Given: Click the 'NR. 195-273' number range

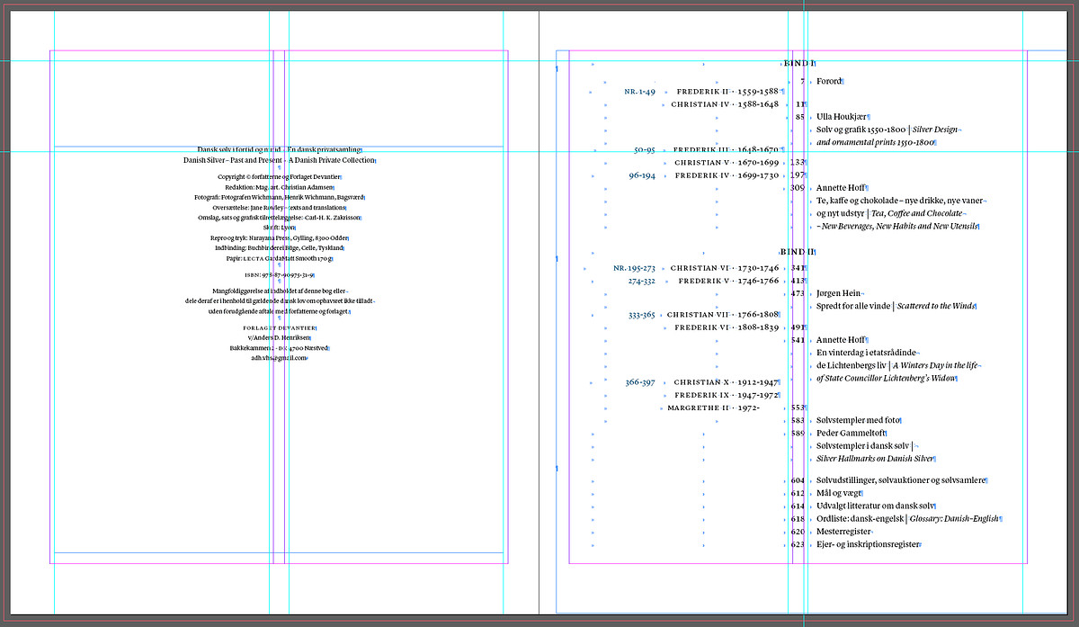Looking at the screenshot, I should pos(634,268).
